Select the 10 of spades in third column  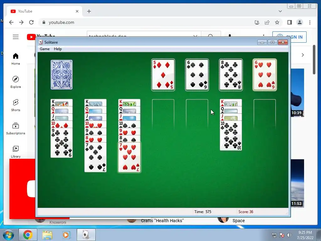pos(129,124)
